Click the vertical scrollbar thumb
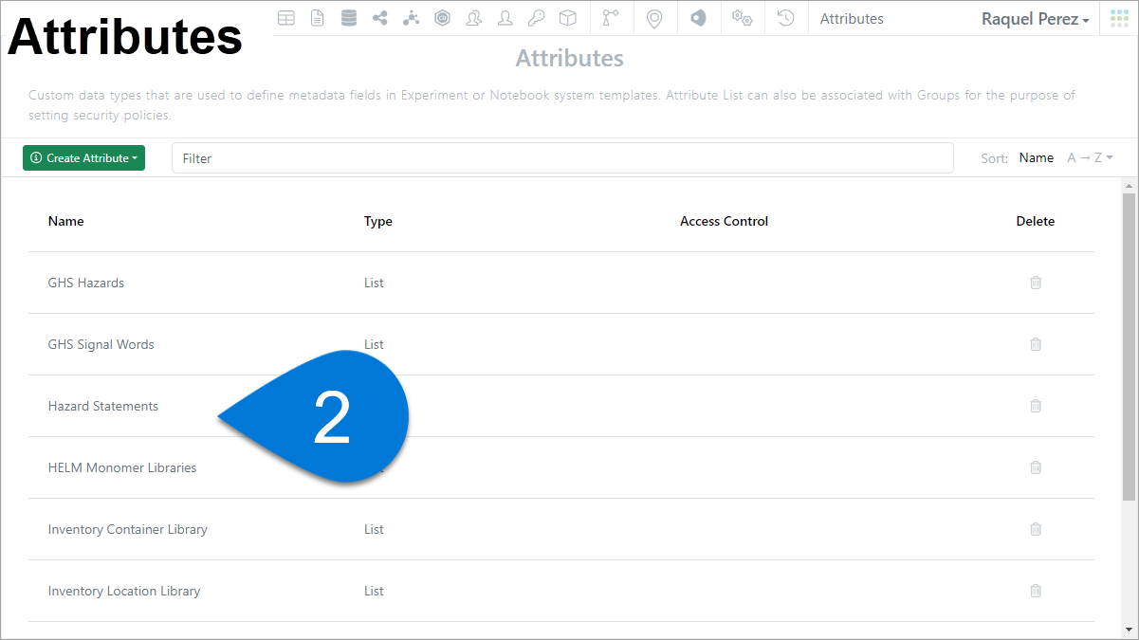 [1130, 347]
